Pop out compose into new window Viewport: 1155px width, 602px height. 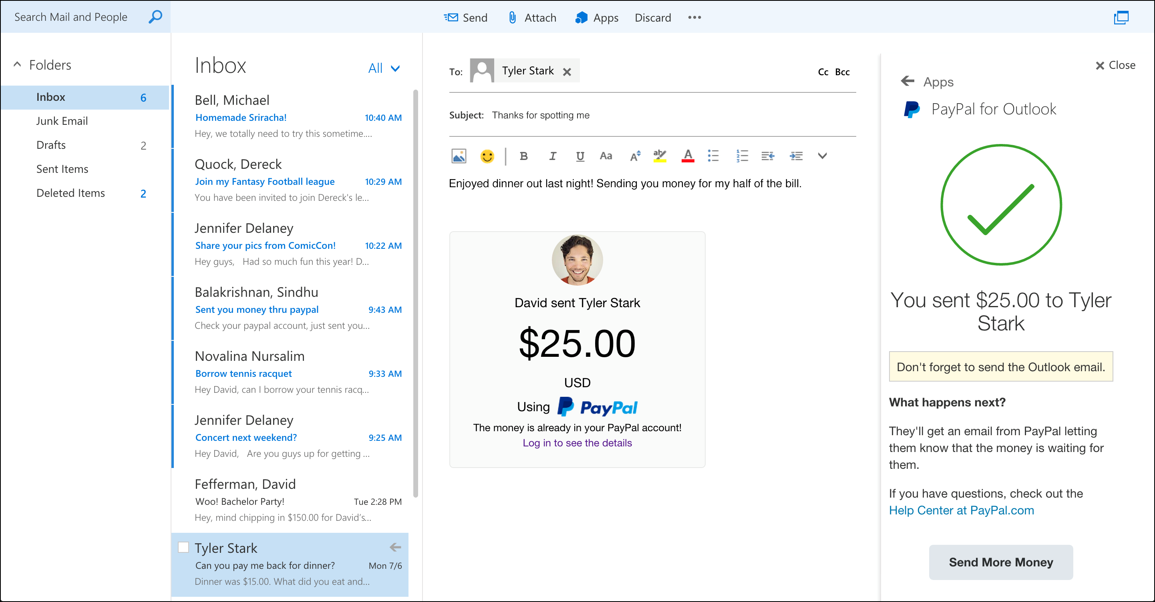pos(1121,18)
